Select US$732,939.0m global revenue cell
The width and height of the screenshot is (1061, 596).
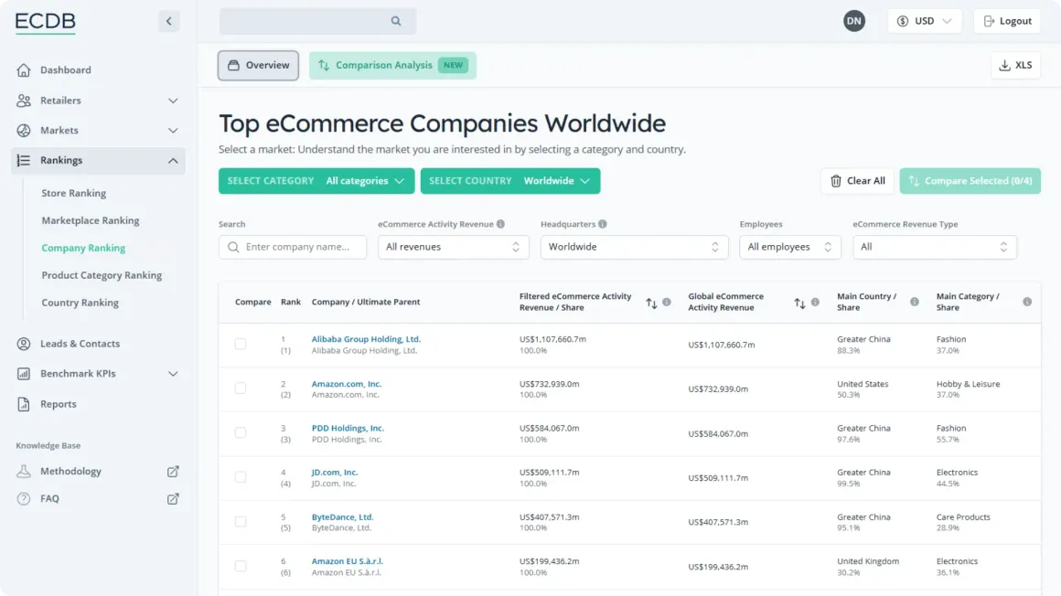[x=718, y=389]
